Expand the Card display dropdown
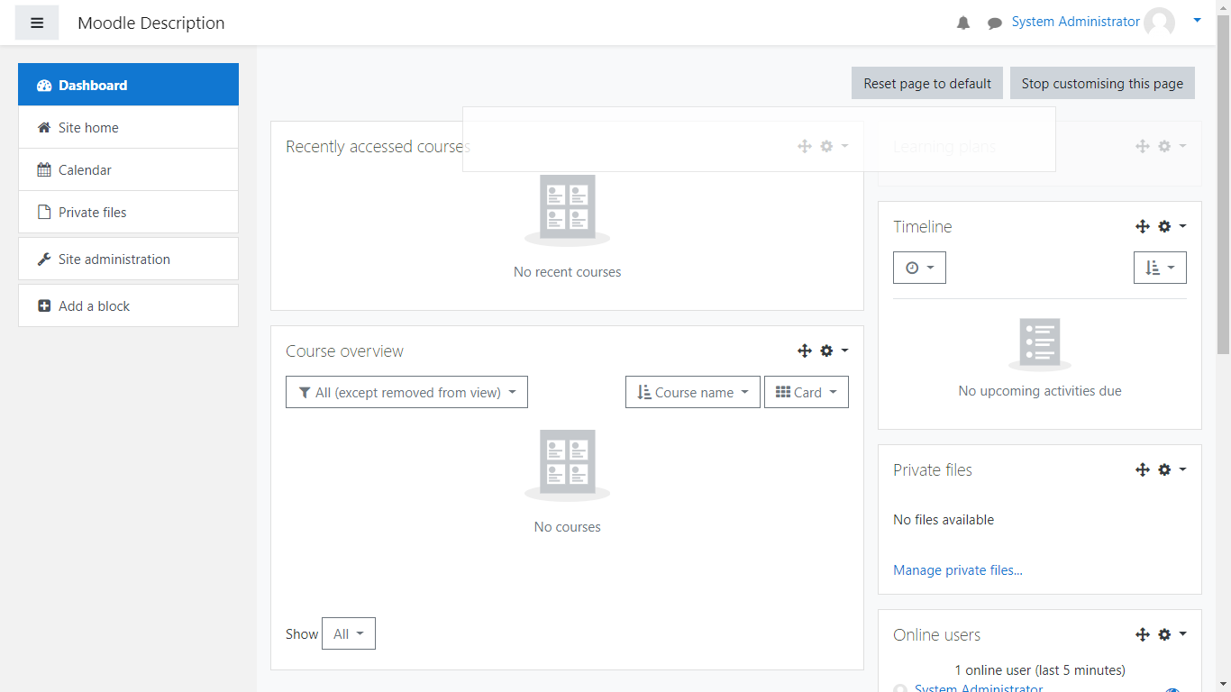 coord(806,392)
